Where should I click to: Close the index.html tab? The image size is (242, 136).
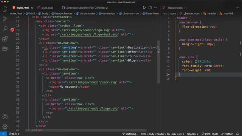(32, 8)
